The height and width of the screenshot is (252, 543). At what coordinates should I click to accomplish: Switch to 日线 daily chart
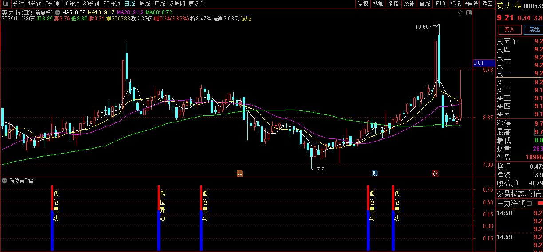pos(129,4)
